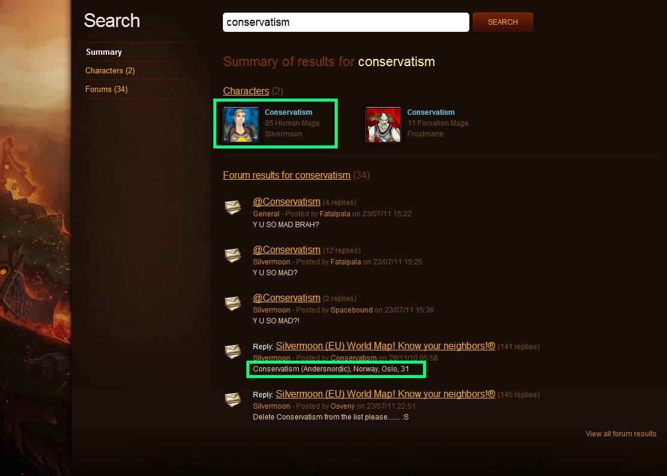
Task: Open Conservatism Silvermoon character name link
Action: click(288, 112)
